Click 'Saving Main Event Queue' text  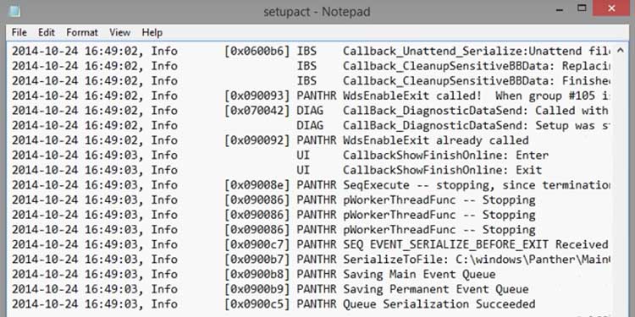(x=419, y=275)
